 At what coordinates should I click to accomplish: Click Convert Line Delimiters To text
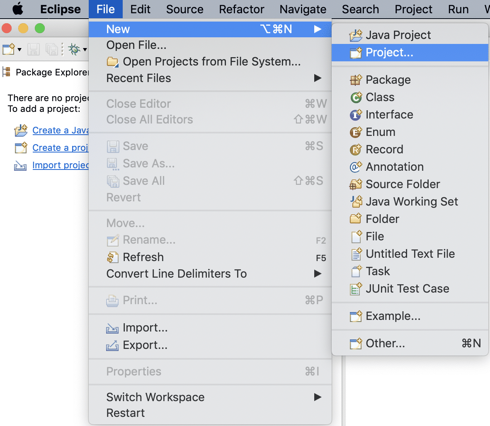177,274
